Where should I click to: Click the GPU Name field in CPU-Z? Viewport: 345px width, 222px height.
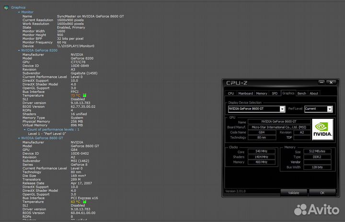(x=278, y=122)
